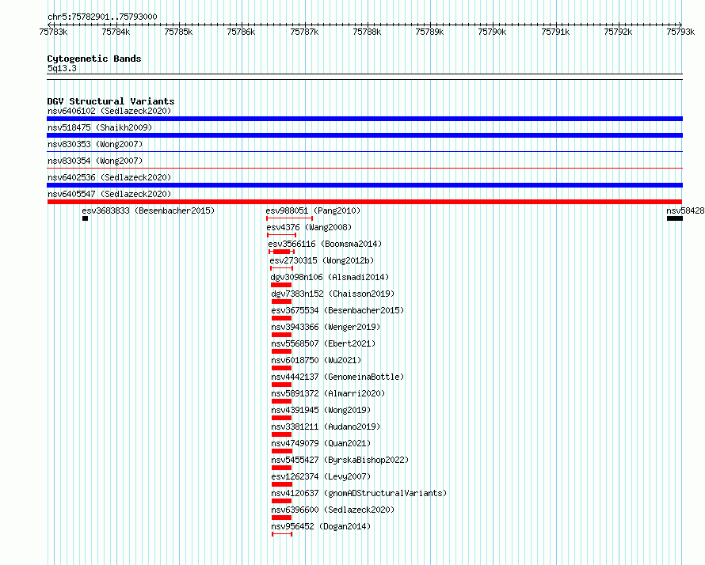The width and height of the screenshot is (705, 565).
Task: Click the Cytogenetic Bands track title
Action: point(94,59)
